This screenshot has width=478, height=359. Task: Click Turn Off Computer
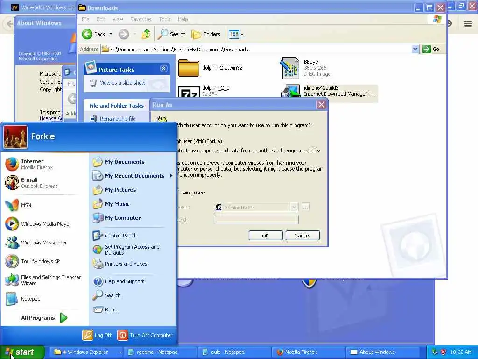[145, 335]
